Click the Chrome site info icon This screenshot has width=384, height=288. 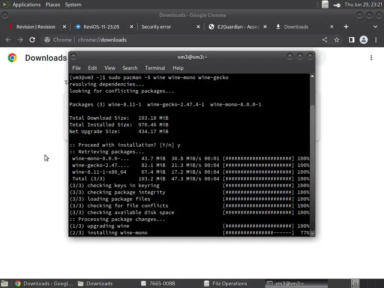click(47, 40)
